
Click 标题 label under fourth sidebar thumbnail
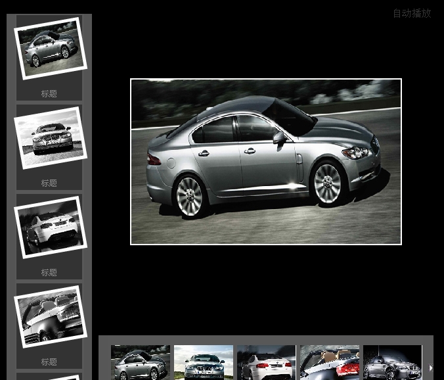49,362
